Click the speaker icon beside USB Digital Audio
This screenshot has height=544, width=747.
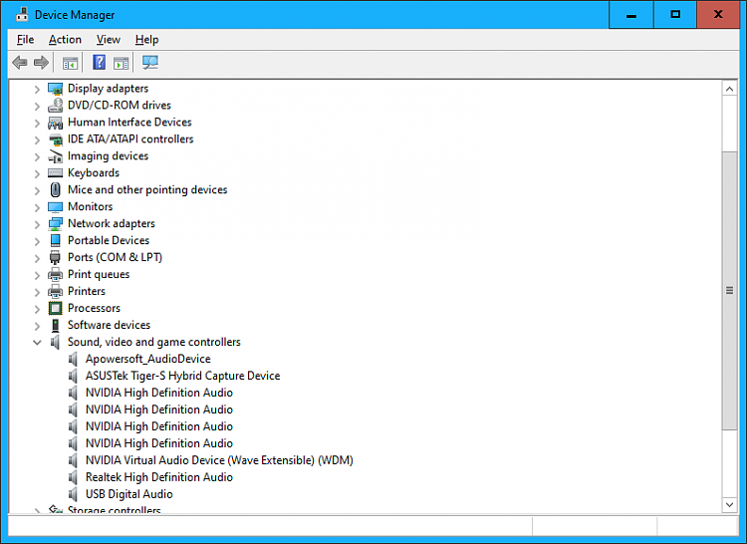pyautogui.click(x=73, y=494)
